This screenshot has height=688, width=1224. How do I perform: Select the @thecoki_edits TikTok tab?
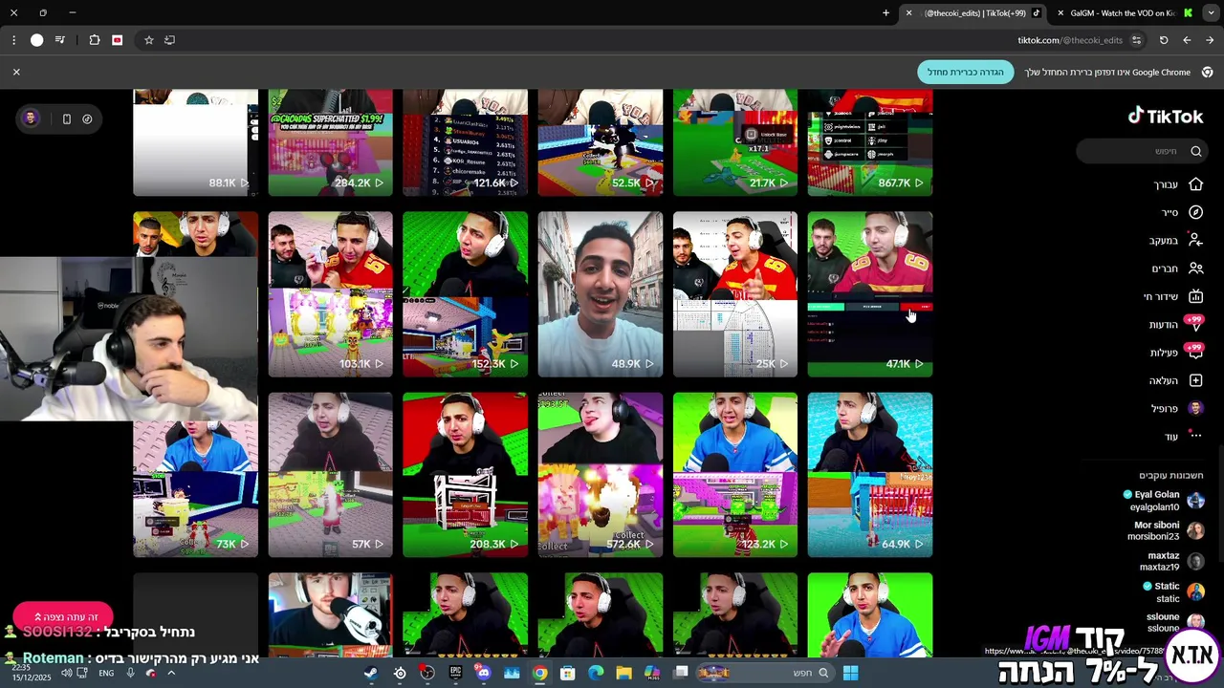(973, 13)
